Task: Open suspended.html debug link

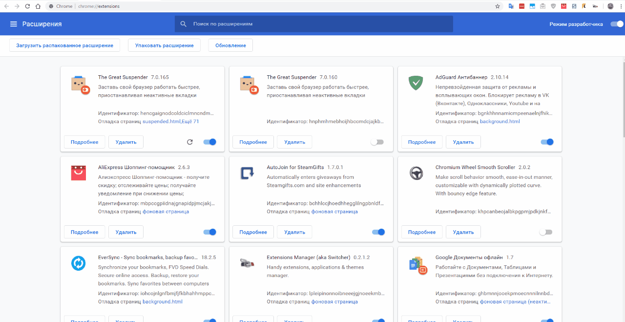Action: click(x=161, y=121)
